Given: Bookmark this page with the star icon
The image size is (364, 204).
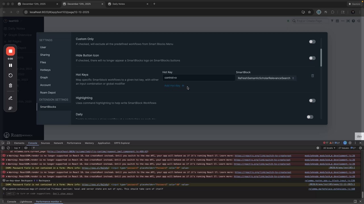Looking at the screenshot, I should point(309,12).
